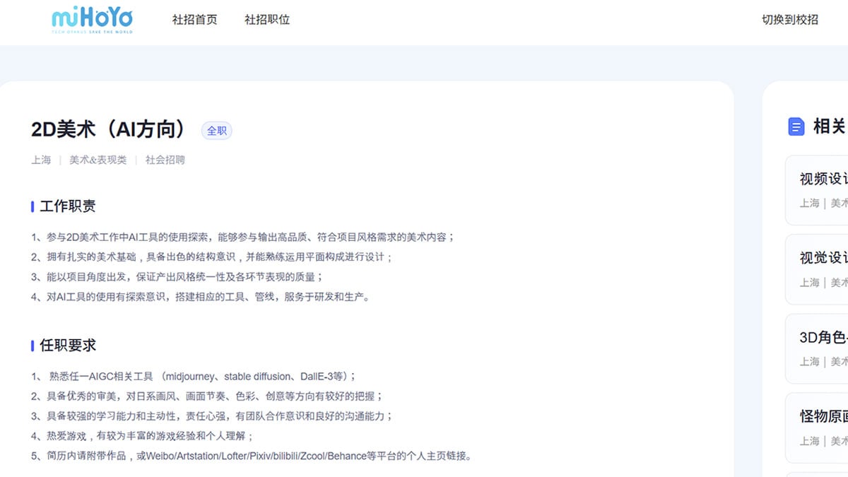Screen dimensions: 848x477
Task: Click the 相关 sidebar heading text
Action: click(x=828, y=126)
